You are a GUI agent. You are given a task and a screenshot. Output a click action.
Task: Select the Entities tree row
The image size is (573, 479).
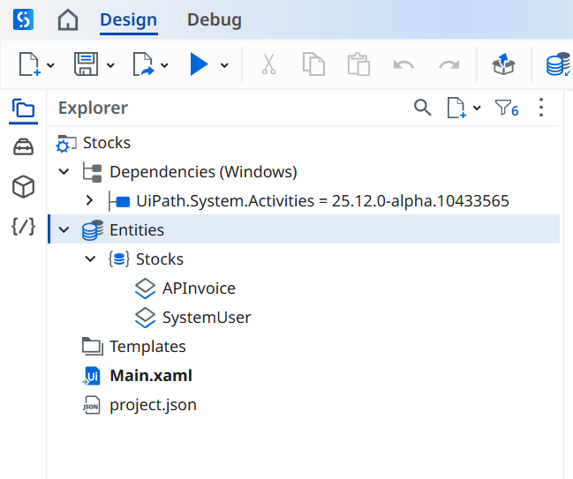(x=304, y=229)
